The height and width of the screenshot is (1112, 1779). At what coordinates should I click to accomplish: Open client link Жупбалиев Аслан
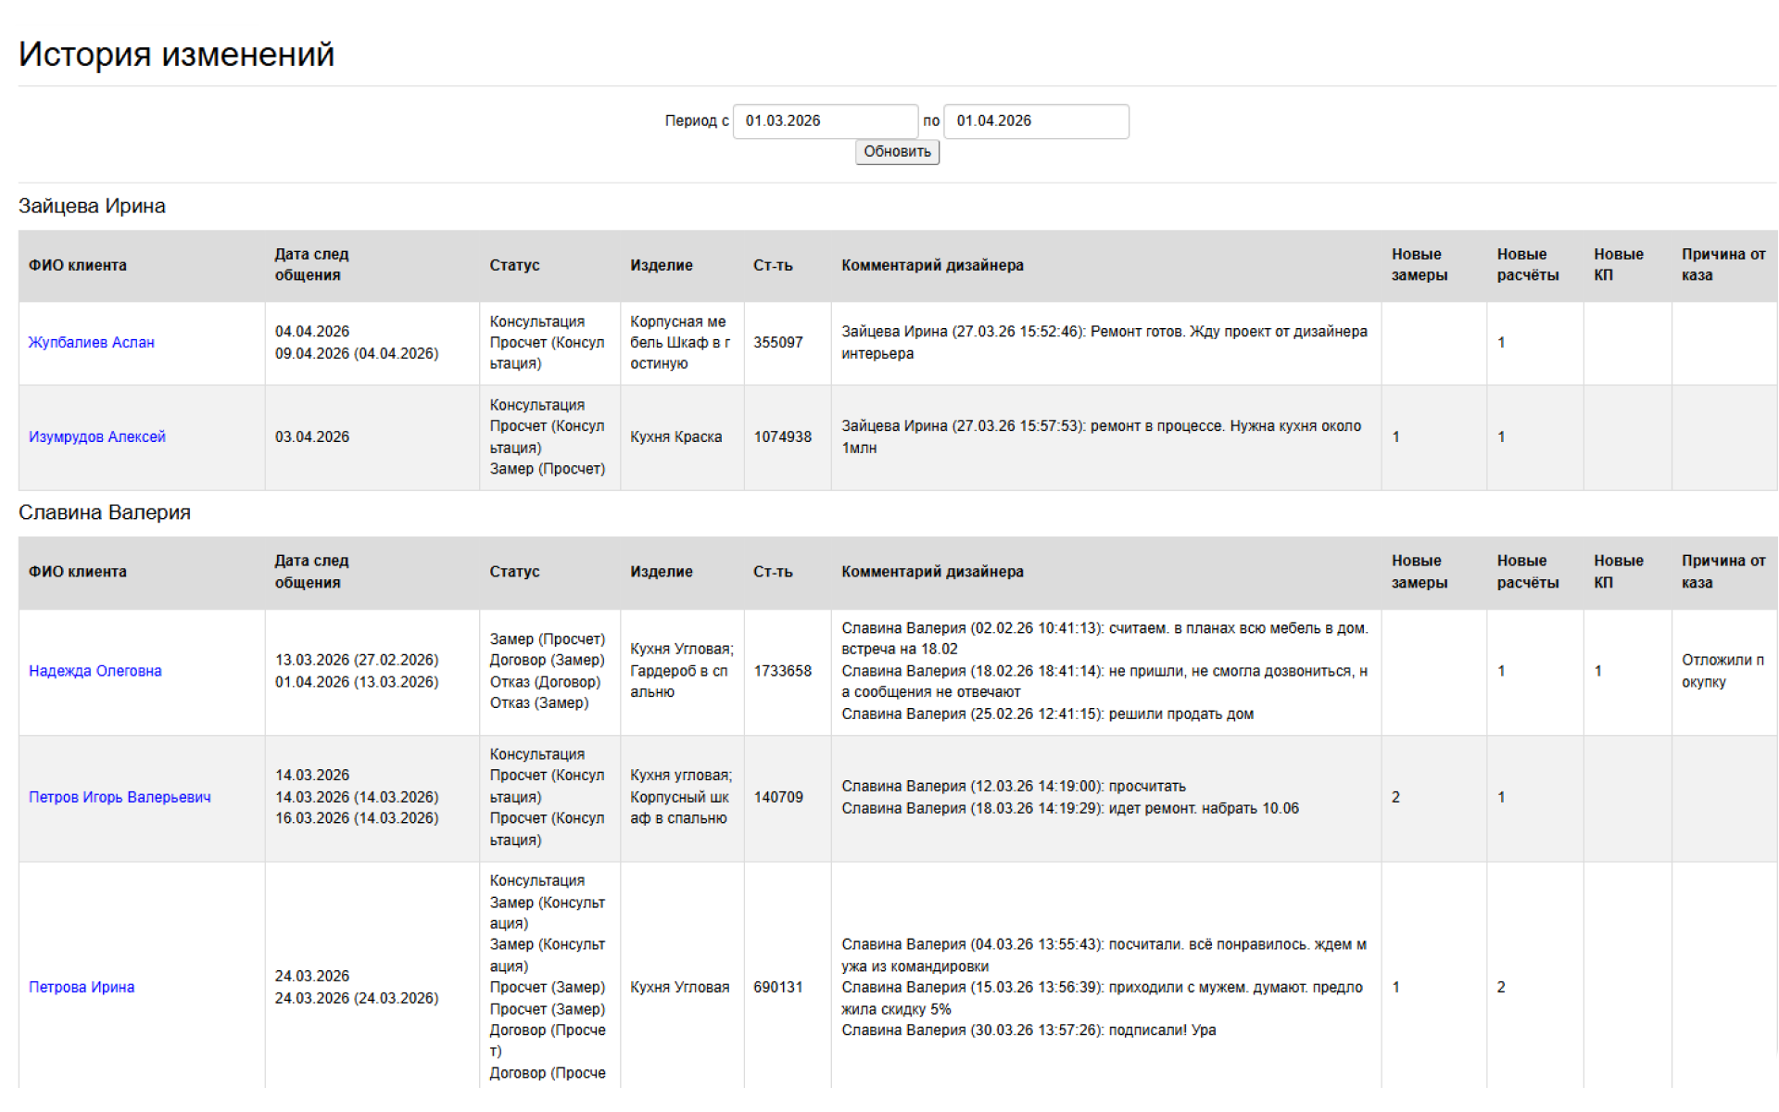[92, 343]
